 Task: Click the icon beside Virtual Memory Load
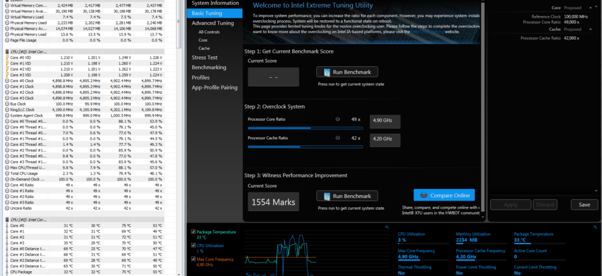coord(7,17)
